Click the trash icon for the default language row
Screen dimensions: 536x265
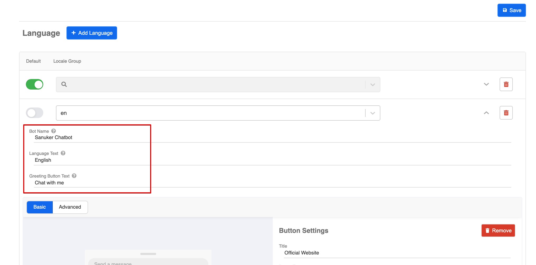[x=506, y=84]
